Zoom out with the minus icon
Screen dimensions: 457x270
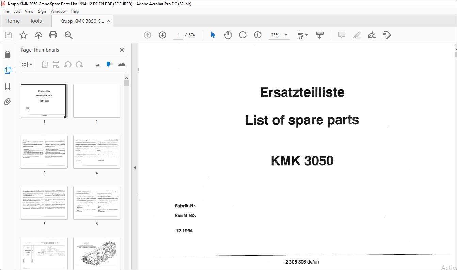(242, 35)
